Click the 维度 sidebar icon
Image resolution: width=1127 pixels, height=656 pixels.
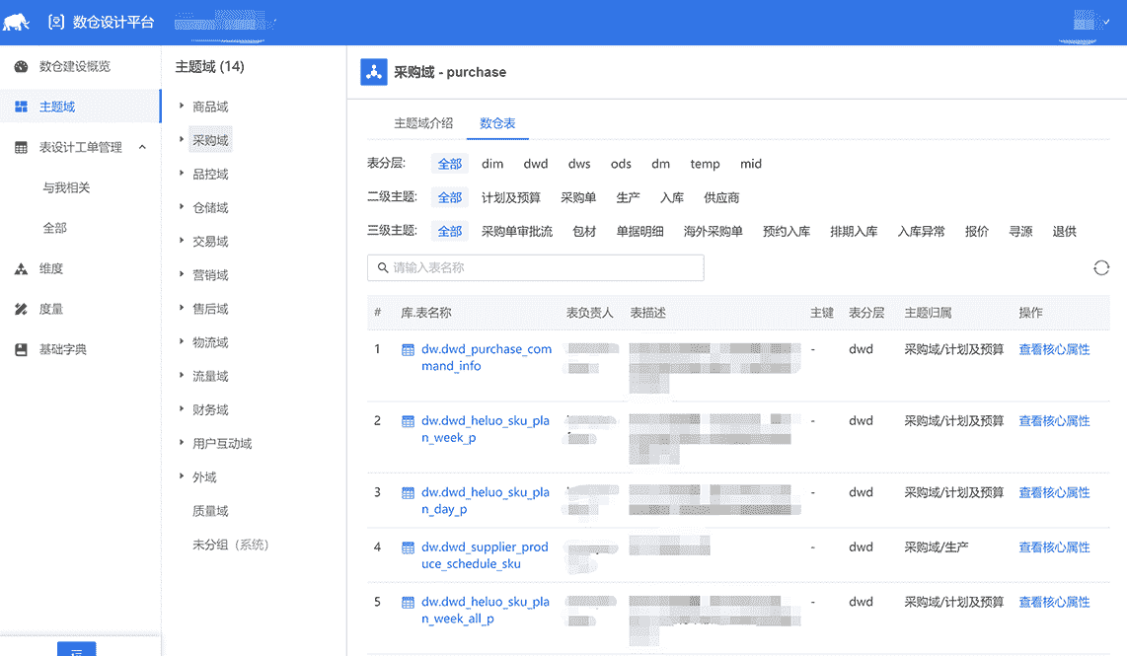click(x=21, y=268)
